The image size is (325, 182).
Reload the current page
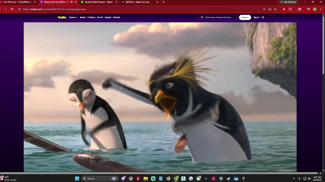tap(12, 9)
